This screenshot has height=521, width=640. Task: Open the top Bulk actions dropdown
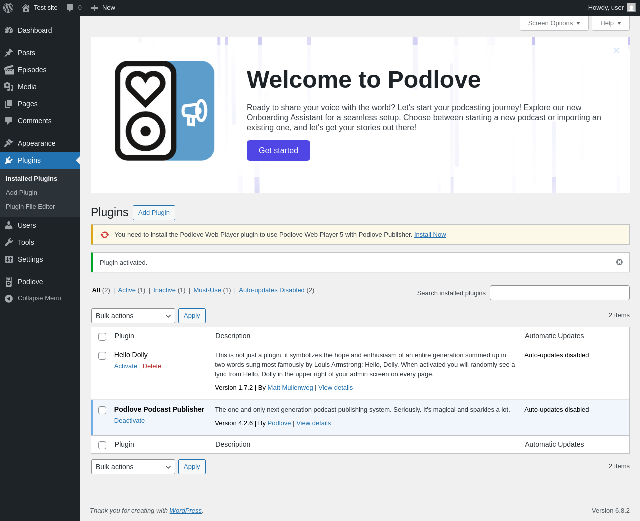click(133, 316)
